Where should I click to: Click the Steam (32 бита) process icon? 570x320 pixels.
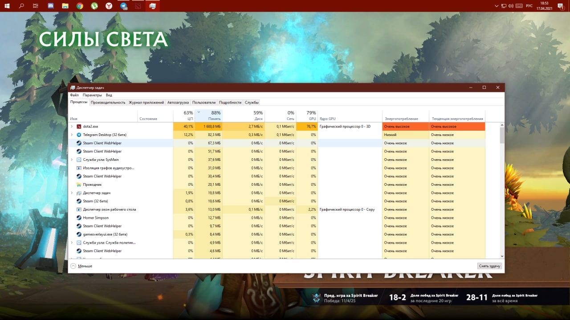[79, 201]
